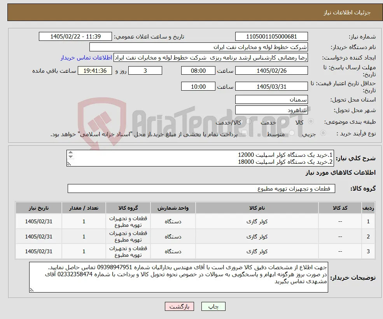Click کولر گازی in row 3

[x=257, y=251]
